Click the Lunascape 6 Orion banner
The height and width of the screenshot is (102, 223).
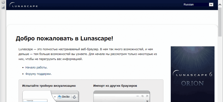tap(192, 74)
